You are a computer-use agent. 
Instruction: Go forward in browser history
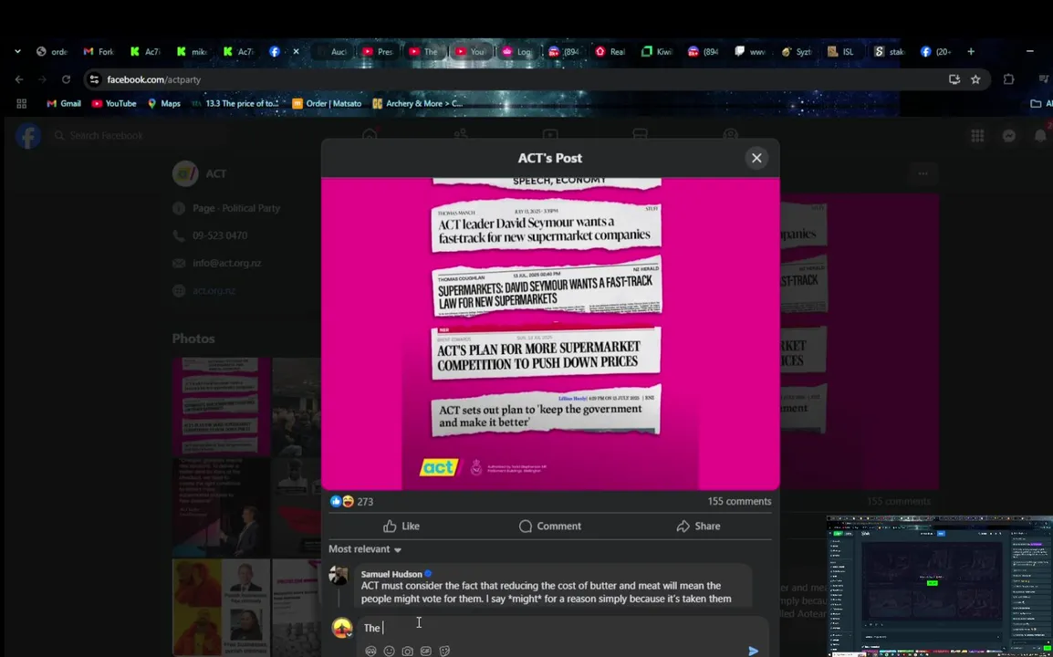[x=42, y=79]
